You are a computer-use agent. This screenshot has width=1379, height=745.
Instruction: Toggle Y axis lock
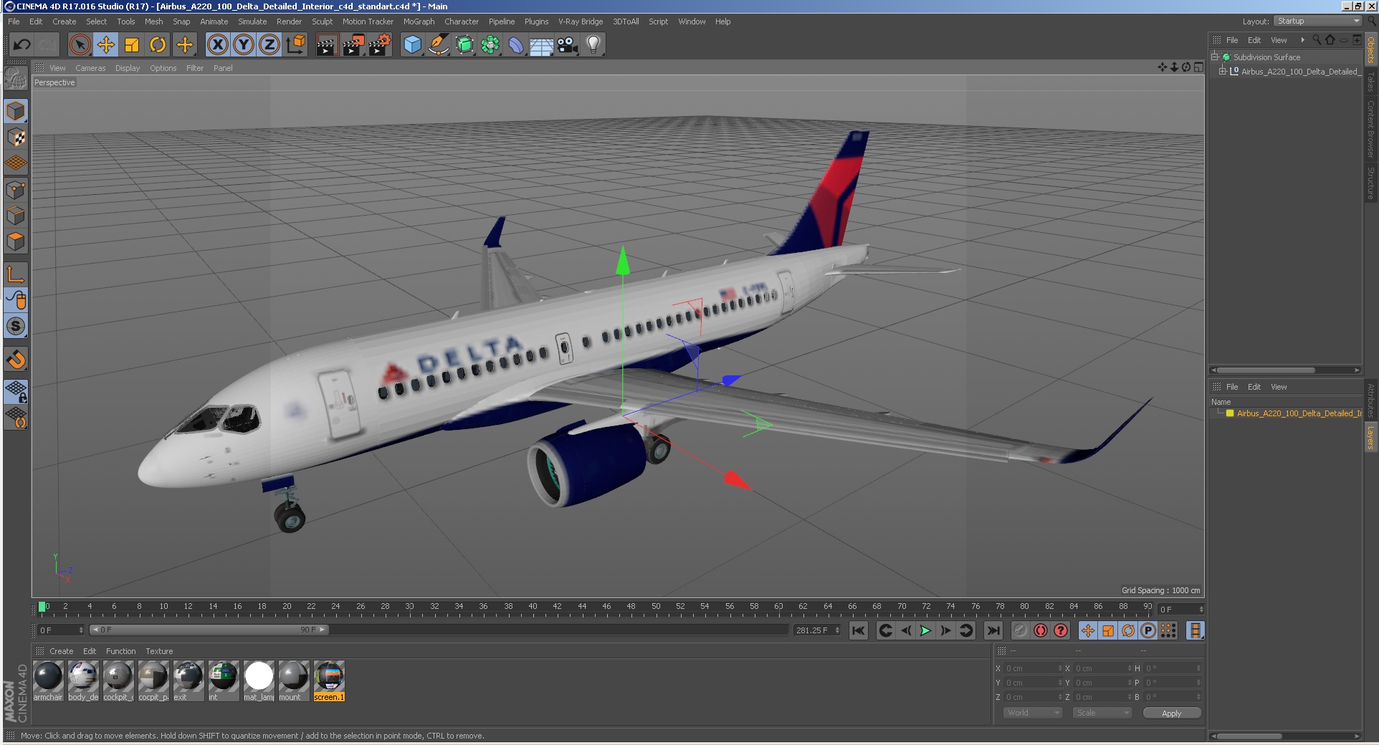pos(244,45)
